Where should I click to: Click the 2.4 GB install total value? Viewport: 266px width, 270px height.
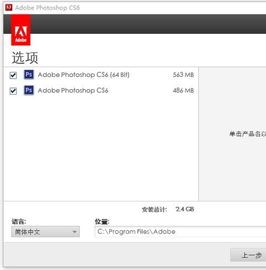pos(185,209)
